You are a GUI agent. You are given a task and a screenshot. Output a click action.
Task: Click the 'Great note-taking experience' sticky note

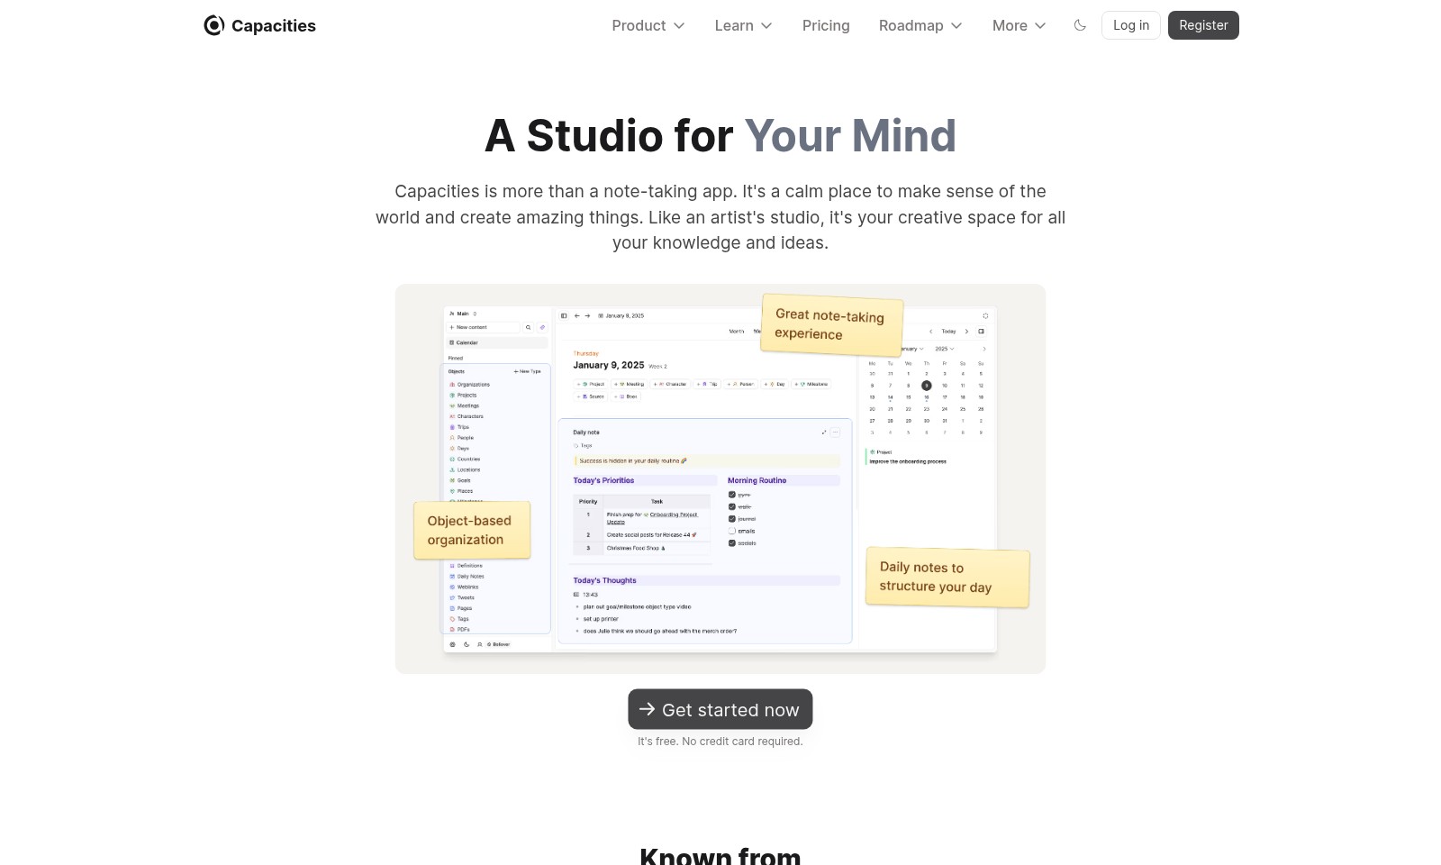click(830, 324)
